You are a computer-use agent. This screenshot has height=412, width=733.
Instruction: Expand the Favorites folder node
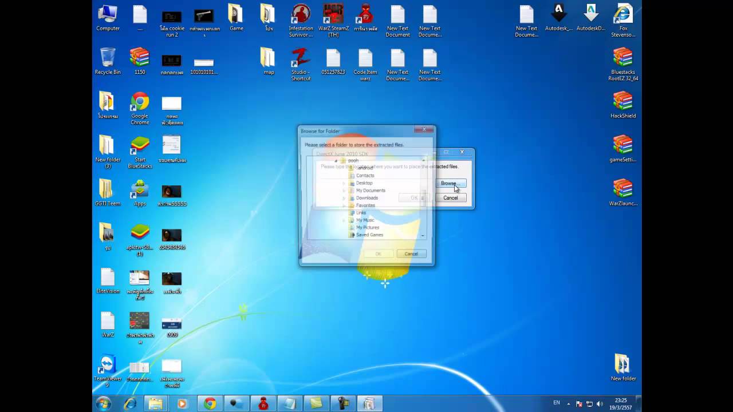pos(344,205)
